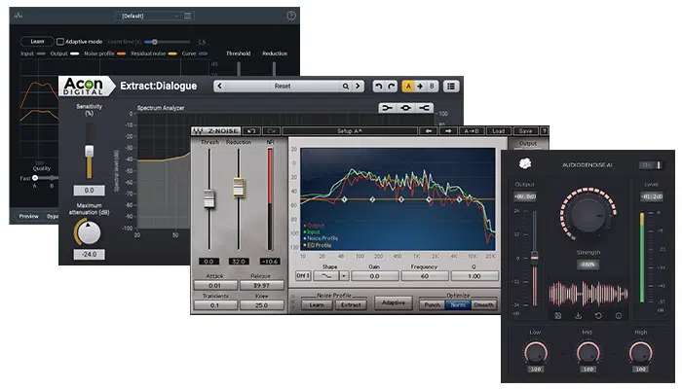Click the High band knob
The width and height of the screenshot is (682, 389).
click(641, 353)
